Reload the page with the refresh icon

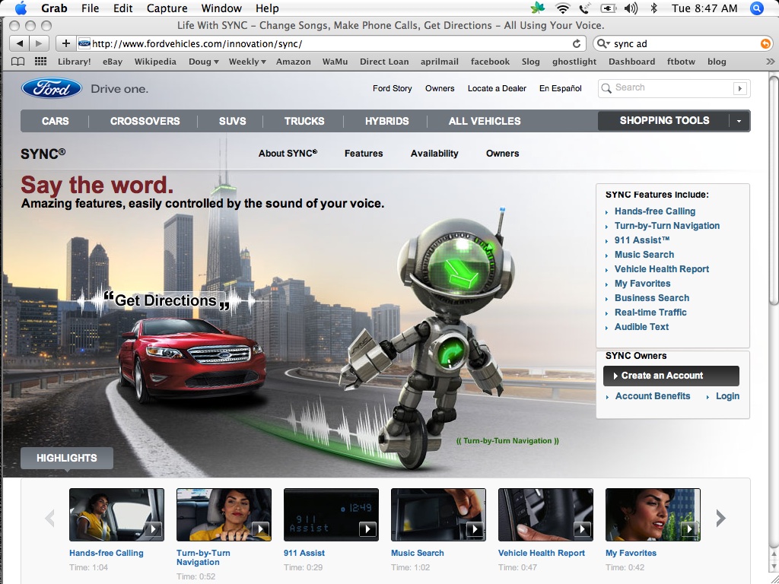point(577,43)
